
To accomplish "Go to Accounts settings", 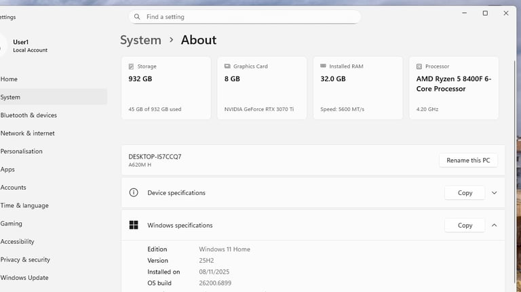I will (x=53, y=187).
